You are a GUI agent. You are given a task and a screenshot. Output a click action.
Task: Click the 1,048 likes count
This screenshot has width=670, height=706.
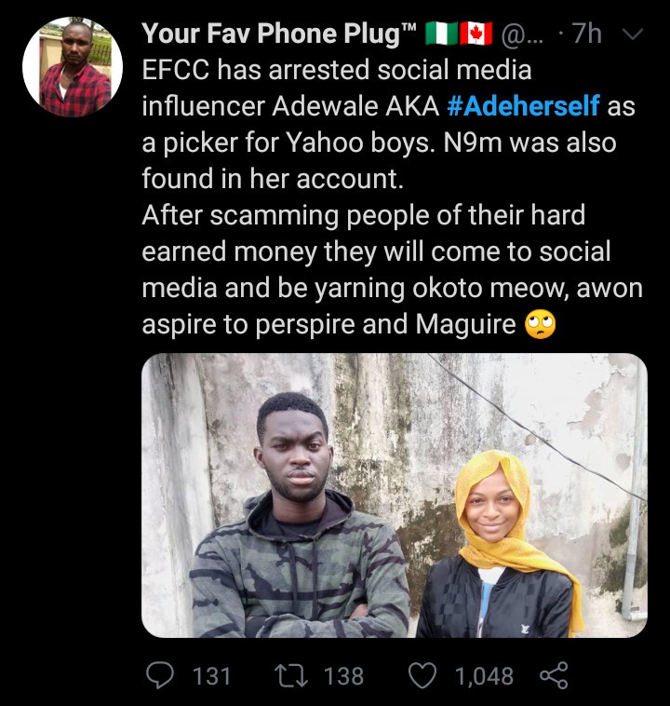(x=484, y=675)
